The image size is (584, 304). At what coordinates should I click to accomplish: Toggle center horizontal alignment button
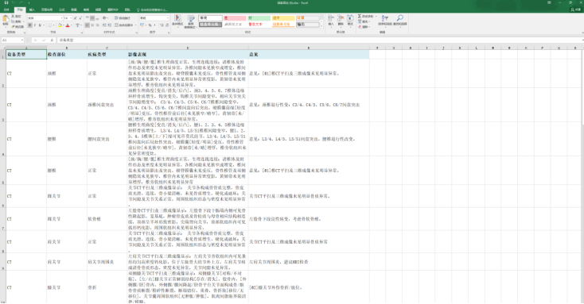(92, 25)
